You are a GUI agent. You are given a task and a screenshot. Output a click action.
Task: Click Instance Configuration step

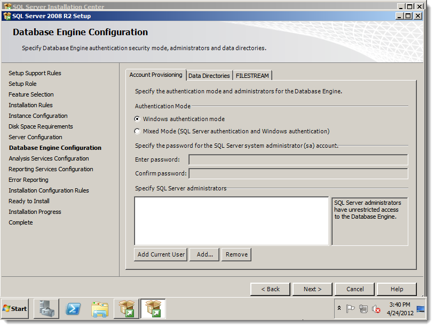[38, 116]
